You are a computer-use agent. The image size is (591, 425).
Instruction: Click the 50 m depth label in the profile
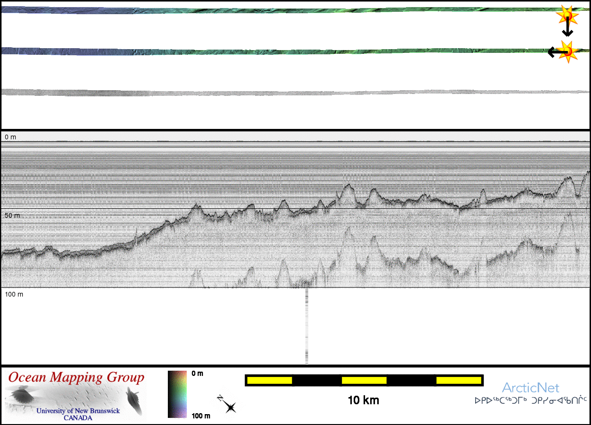(x=12, y=215)
